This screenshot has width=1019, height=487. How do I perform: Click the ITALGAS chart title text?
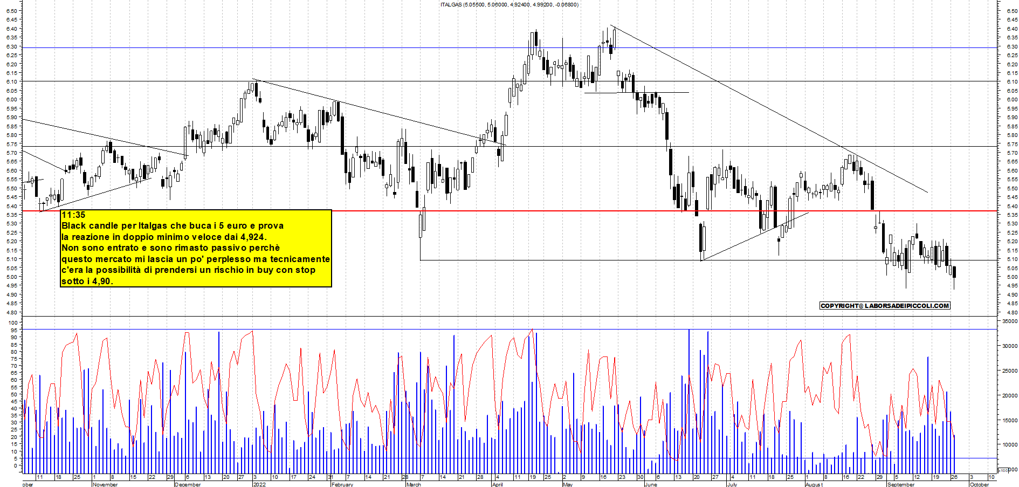click(509, 5)
